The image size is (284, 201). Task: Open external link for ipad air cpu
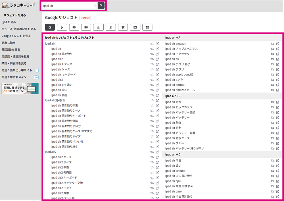277,181
